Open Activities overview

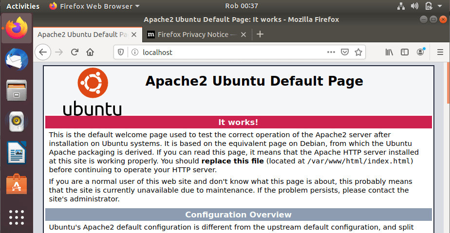click(23, 6)
